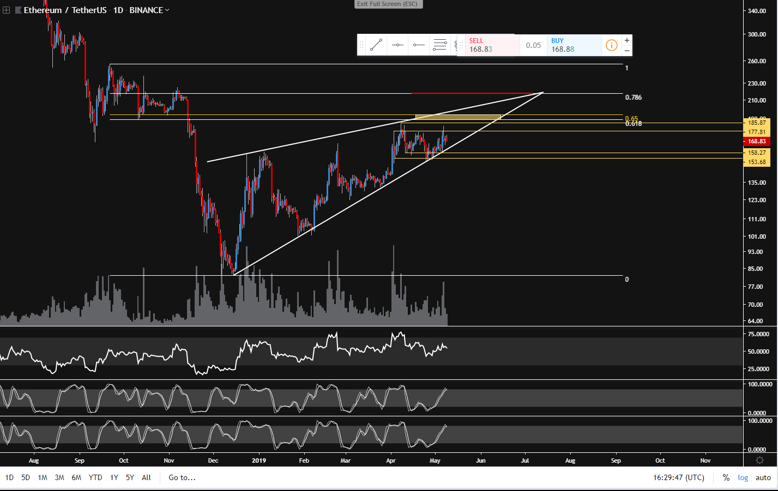Toggle auto scale mode
778x491 pixels.
763,477
